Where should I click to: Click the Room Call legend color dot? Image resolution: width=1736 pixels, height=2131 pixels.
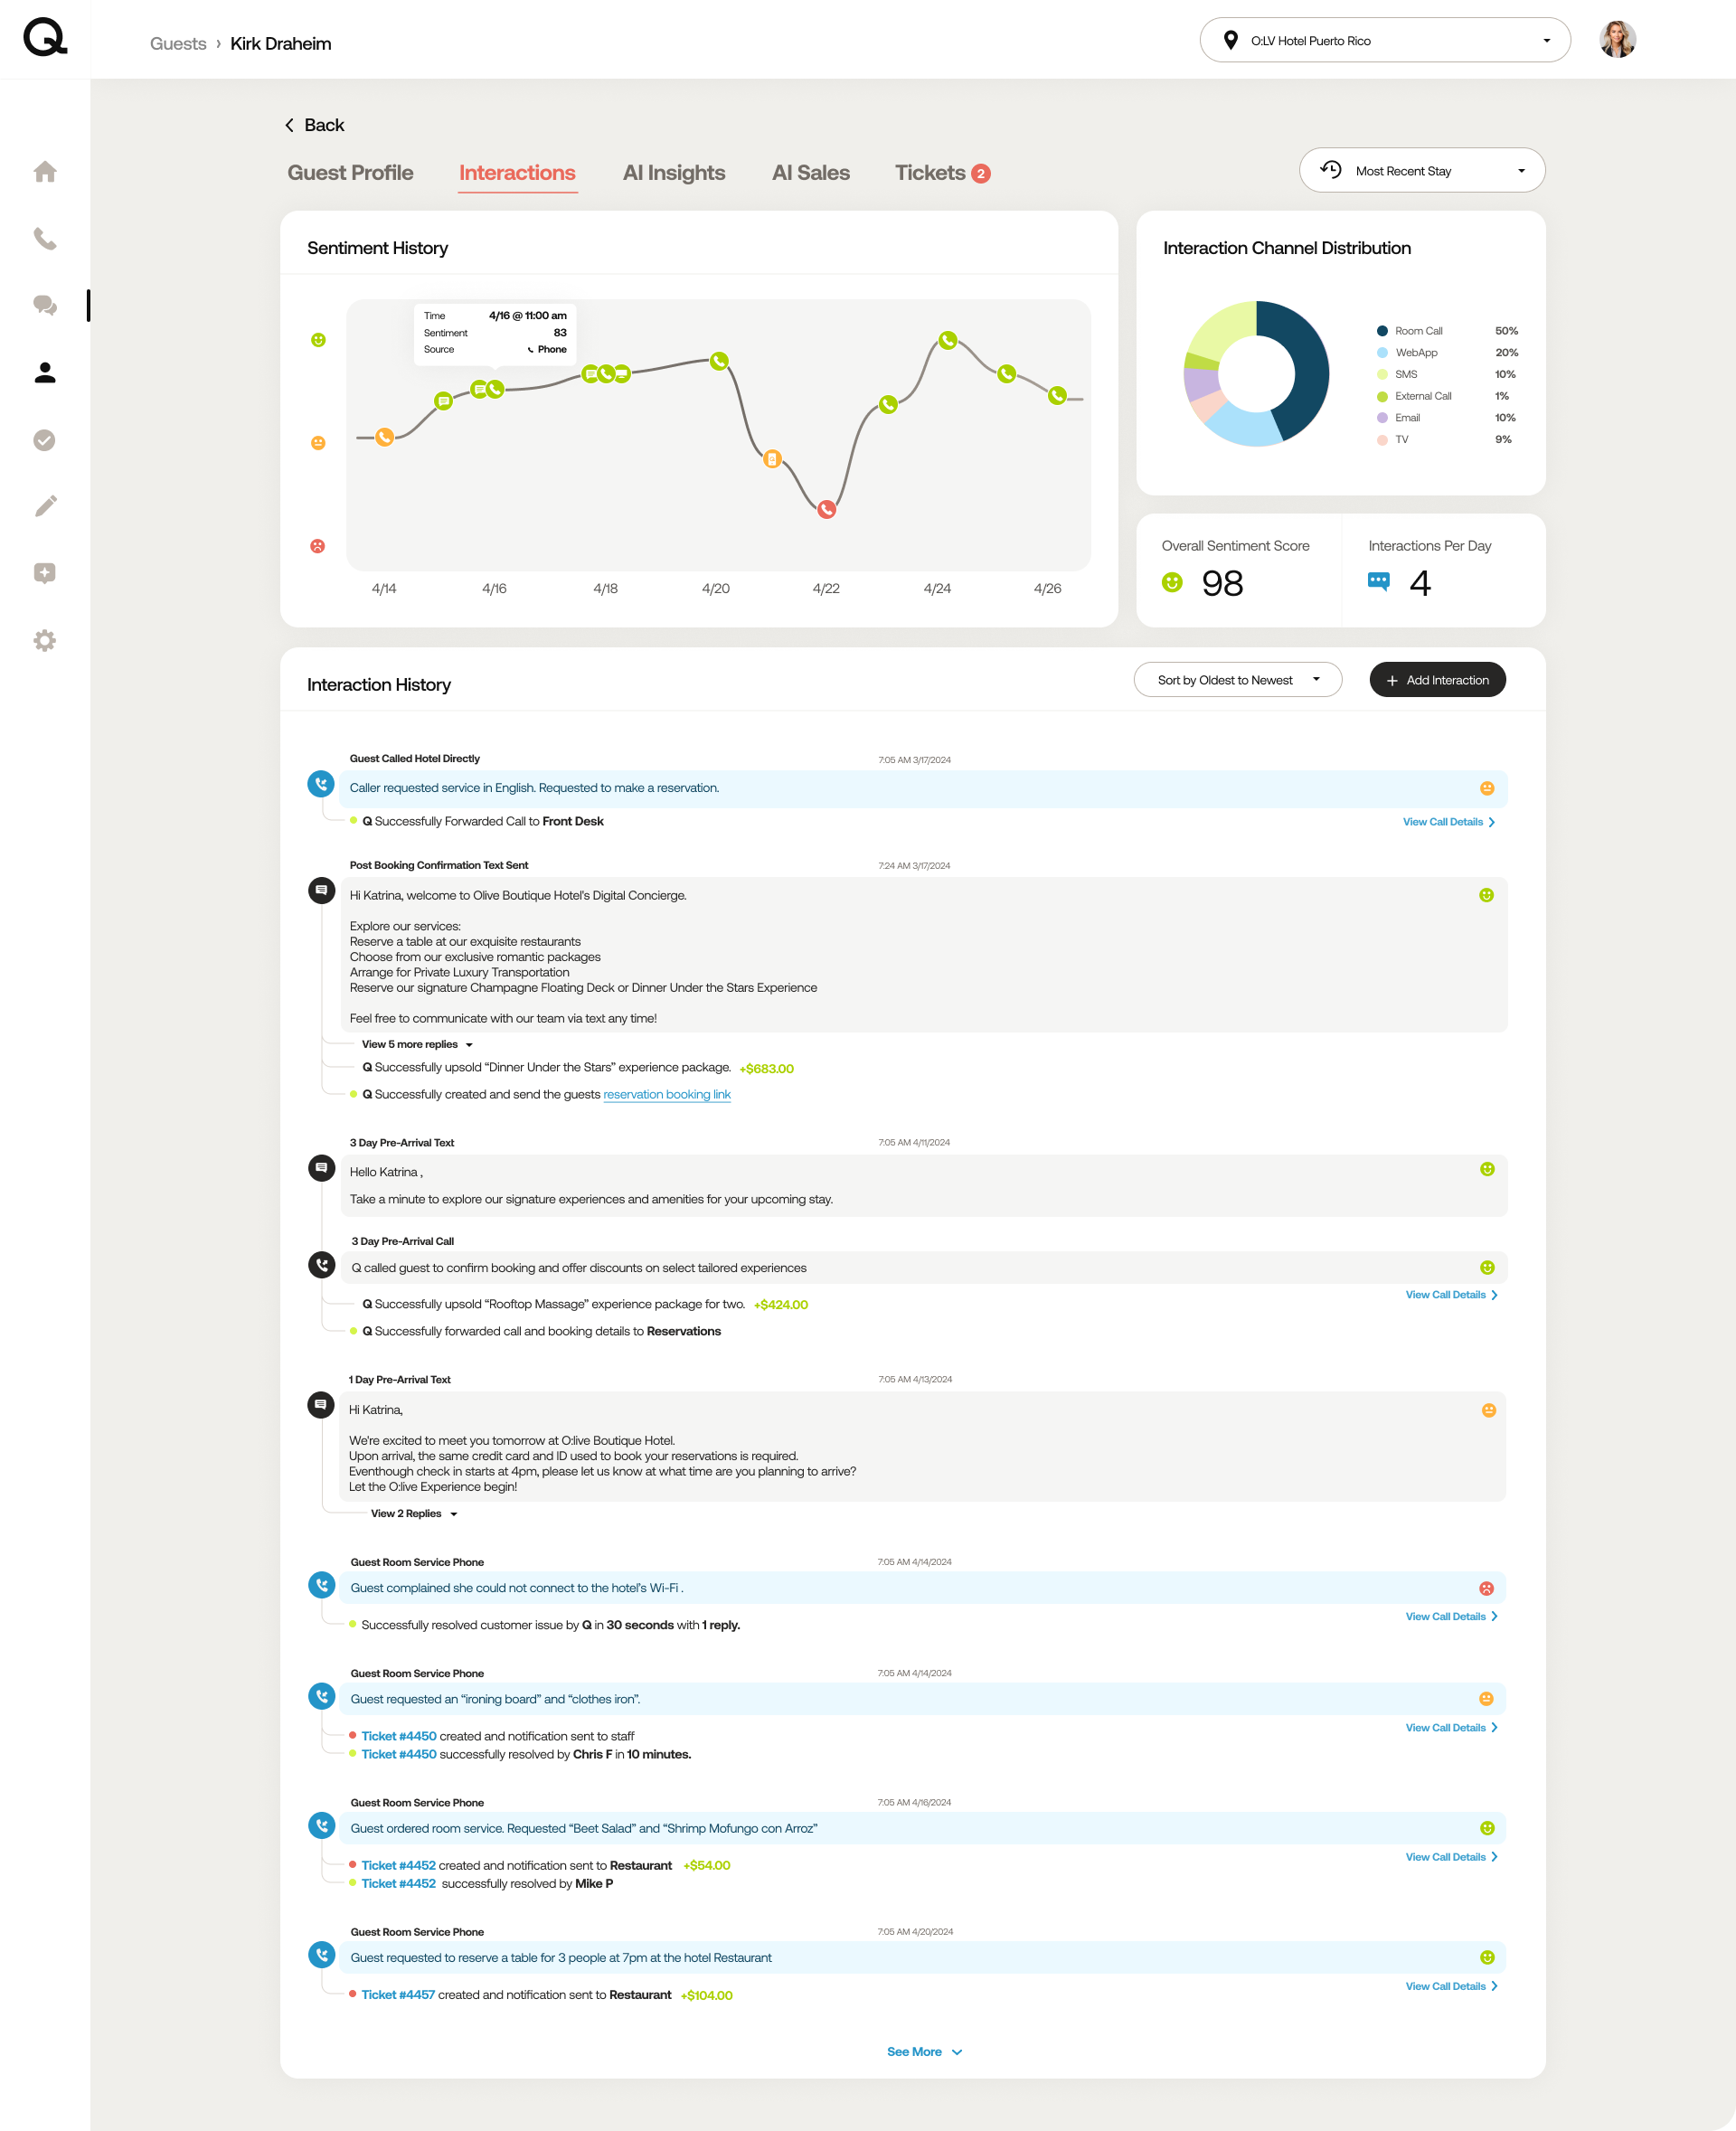click(x=1382, y=331)
